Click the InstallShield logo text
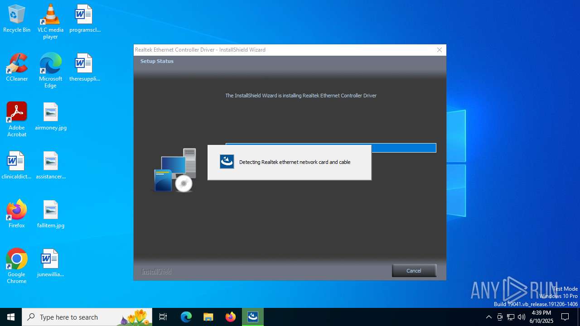Screen dimensions: 580x326 (x=157, y=272)
